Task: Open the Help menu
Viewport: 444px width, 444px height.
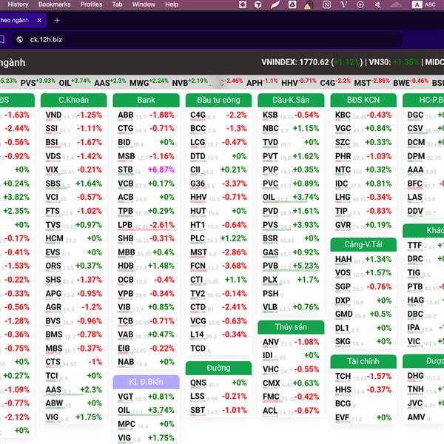Action: click(x=172, y=4)
